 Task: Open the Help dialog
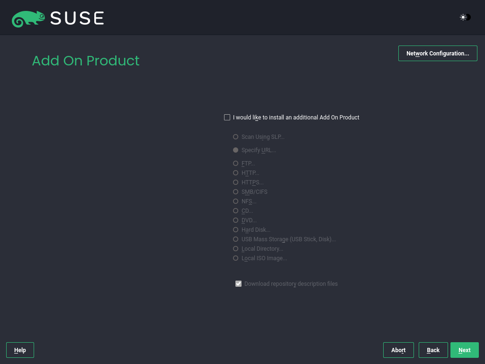point(19,350)
